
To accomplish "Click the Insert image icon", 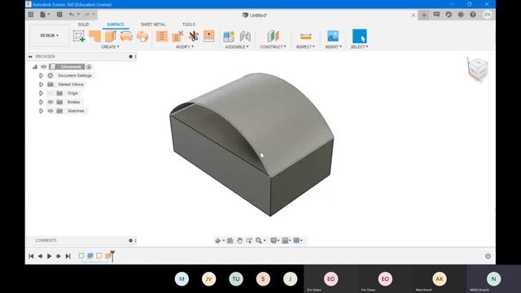I will [333, 36].
